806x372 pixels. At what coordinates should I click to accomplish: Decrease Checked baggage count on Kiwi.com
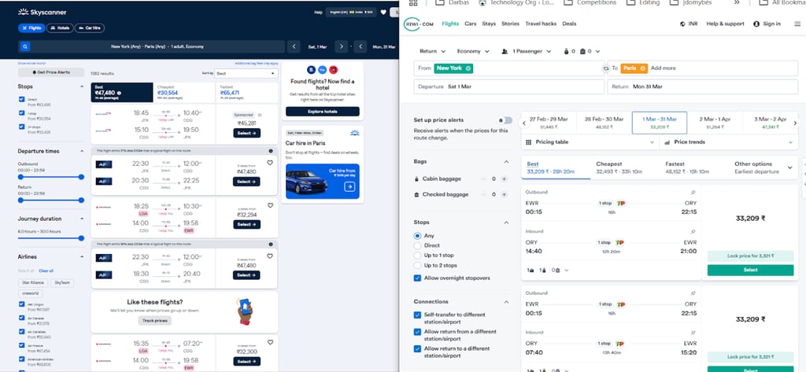click(483, 195)
